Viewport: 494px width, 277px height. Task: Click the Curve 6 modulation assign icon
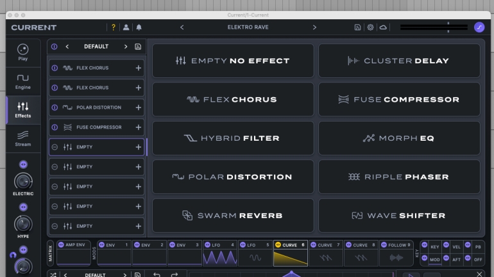(278, 244)
